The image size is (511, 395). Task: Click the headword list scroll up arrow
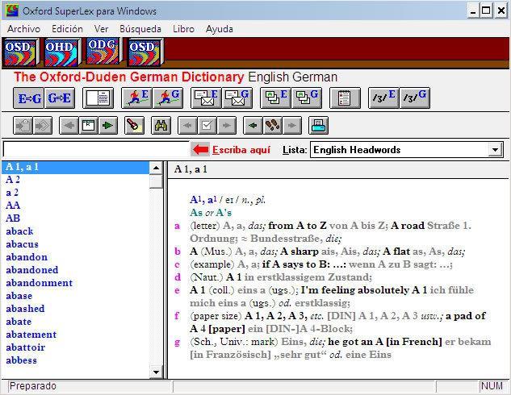[x=156, y=168]
